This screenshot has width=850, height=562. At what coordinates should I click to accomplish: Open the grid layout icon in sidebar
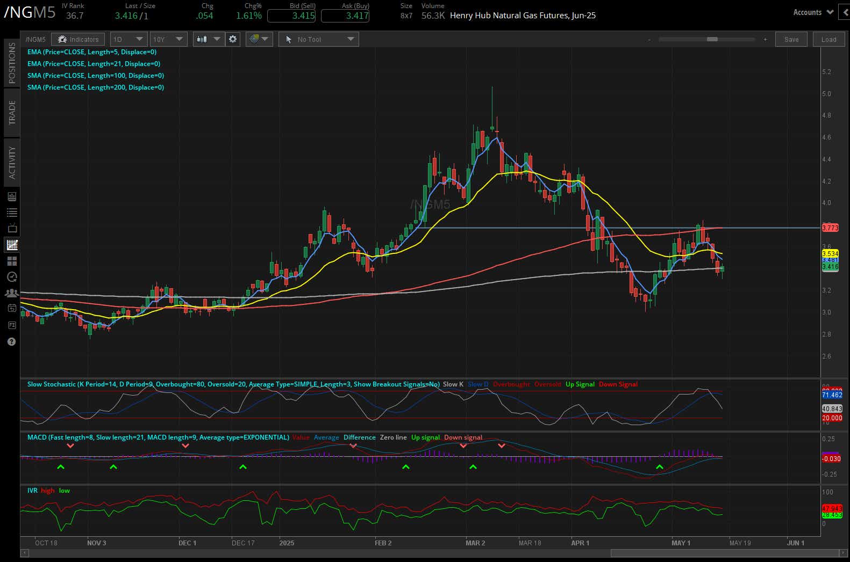tap(12, 261)
